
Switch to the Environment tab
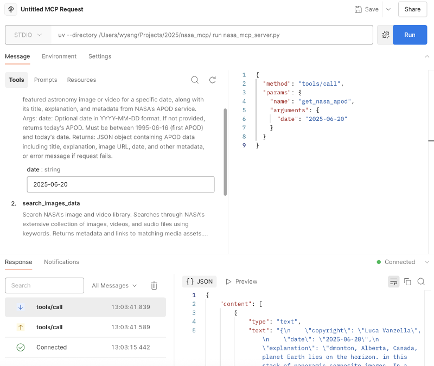[x=59, y=56]
